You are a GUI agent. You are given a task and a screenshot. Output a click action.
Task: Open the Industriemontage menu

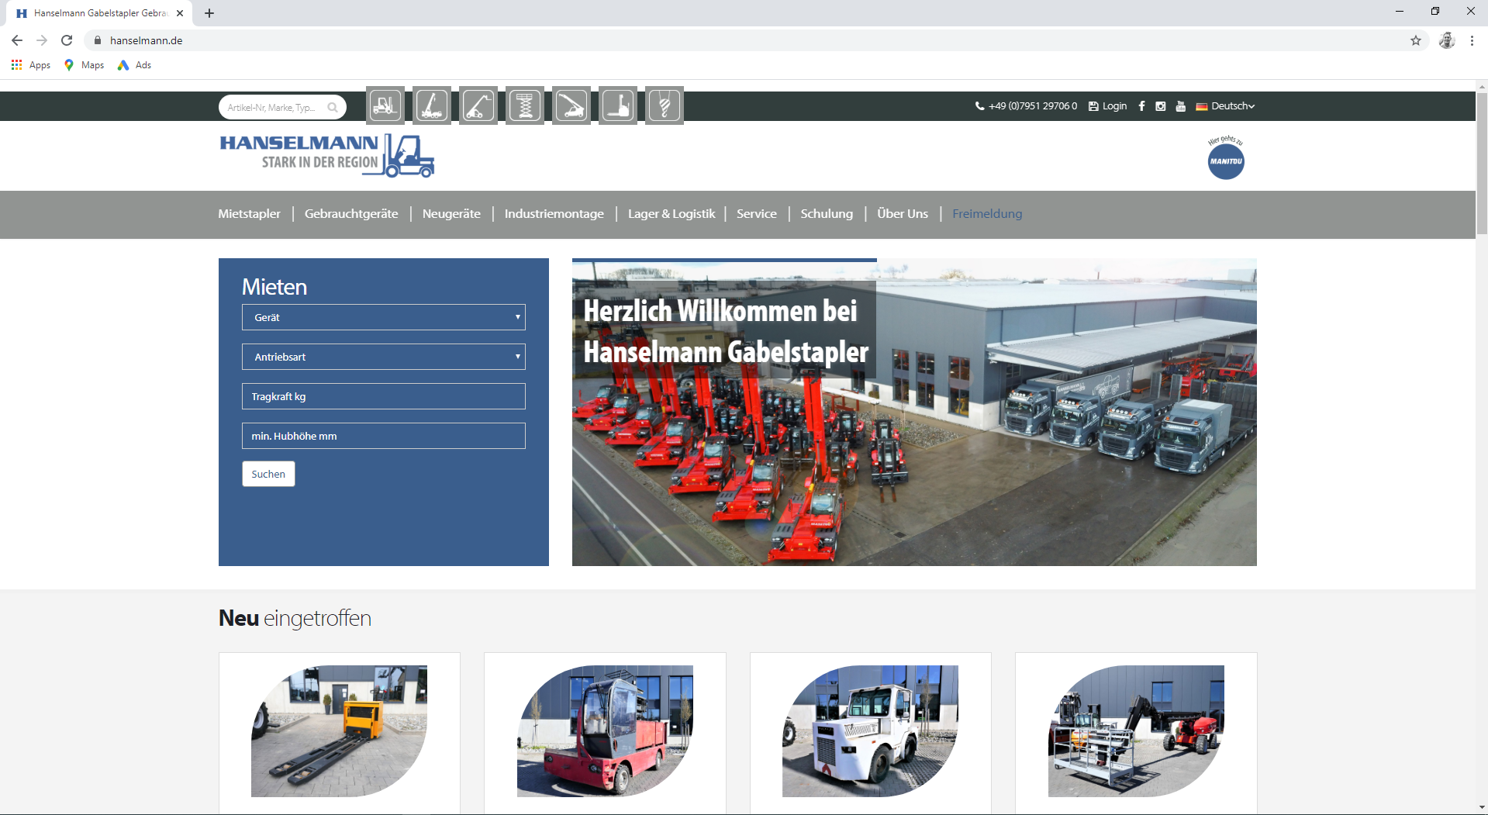[554, 214]
